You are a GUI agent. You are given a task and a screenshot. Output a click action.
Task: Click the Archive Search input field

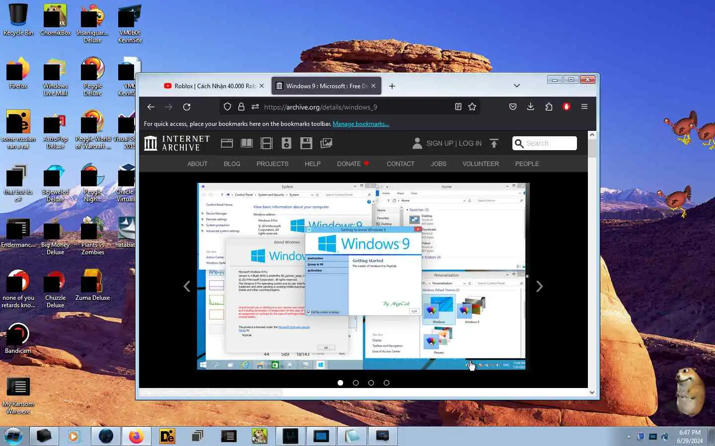coord(545,143)
